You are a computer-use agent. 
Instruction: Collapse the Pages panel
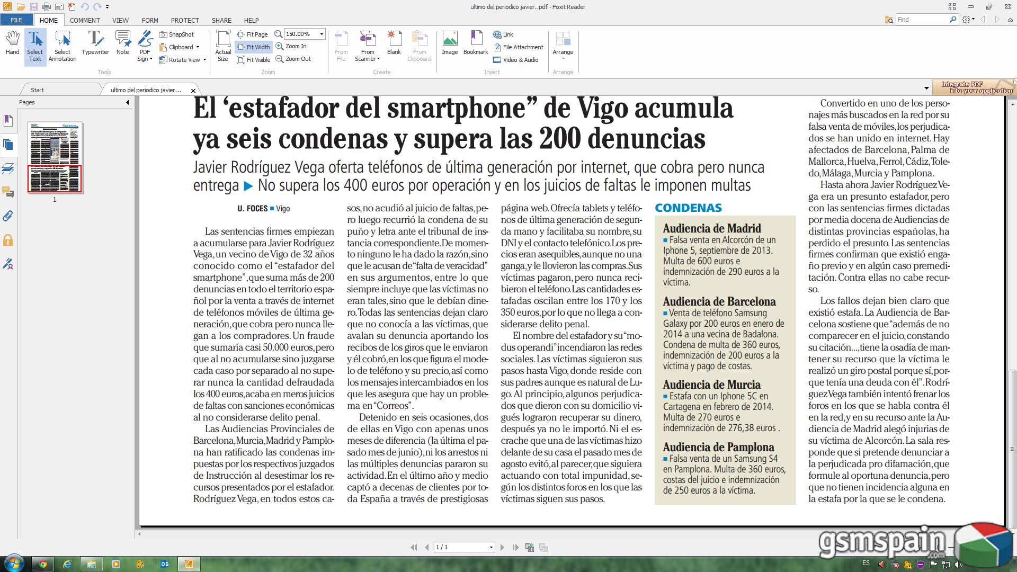[x=127, y=103]
